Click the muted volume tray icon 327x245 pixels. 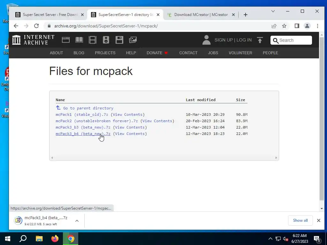click(x=286, y=239)
